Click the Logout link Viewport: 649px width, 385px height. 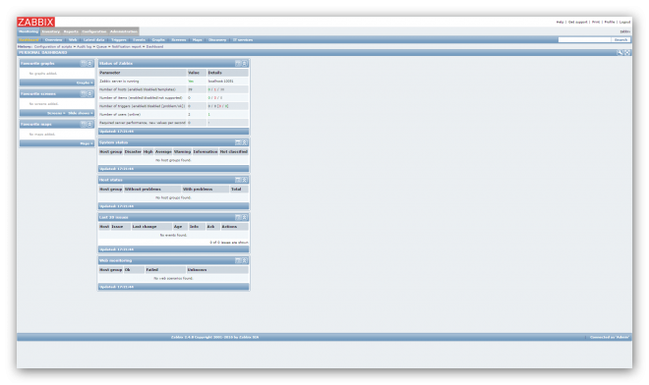(624, 22)
